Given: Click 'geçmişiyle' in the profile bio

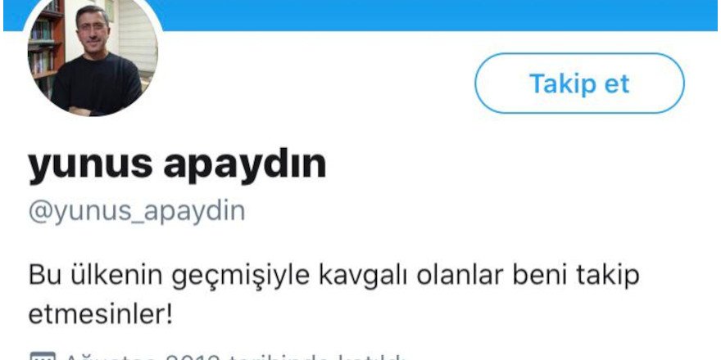Looking at the screenshot, I should (239, 277).
